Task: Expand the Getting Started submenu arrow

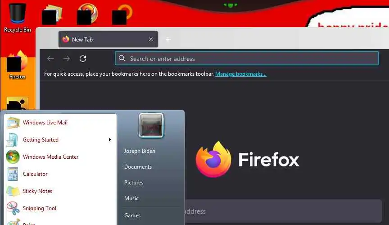Action: (110, 140)
